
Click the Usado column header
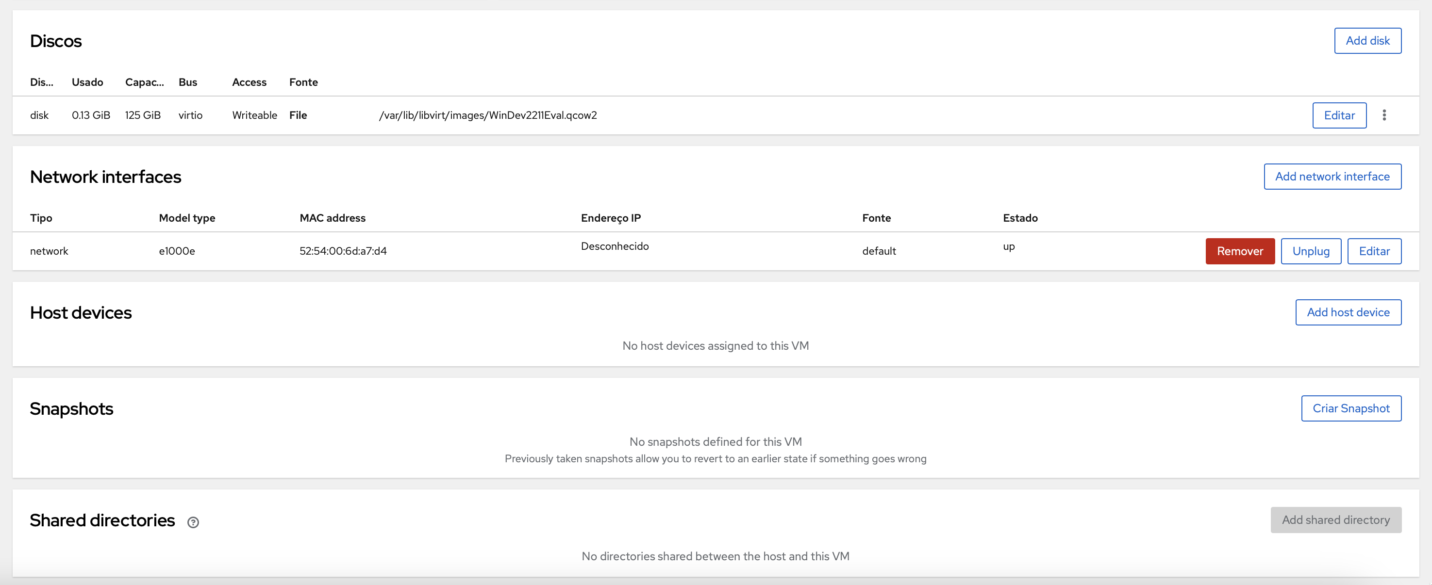87,82
